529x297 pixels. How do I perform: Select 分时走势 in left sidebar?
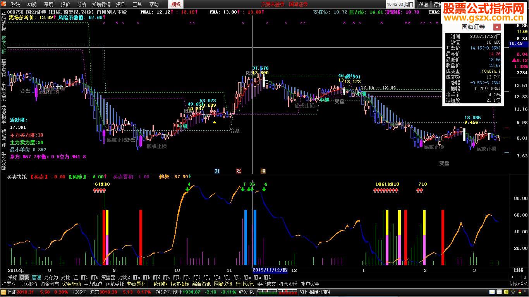coord(3,22)
